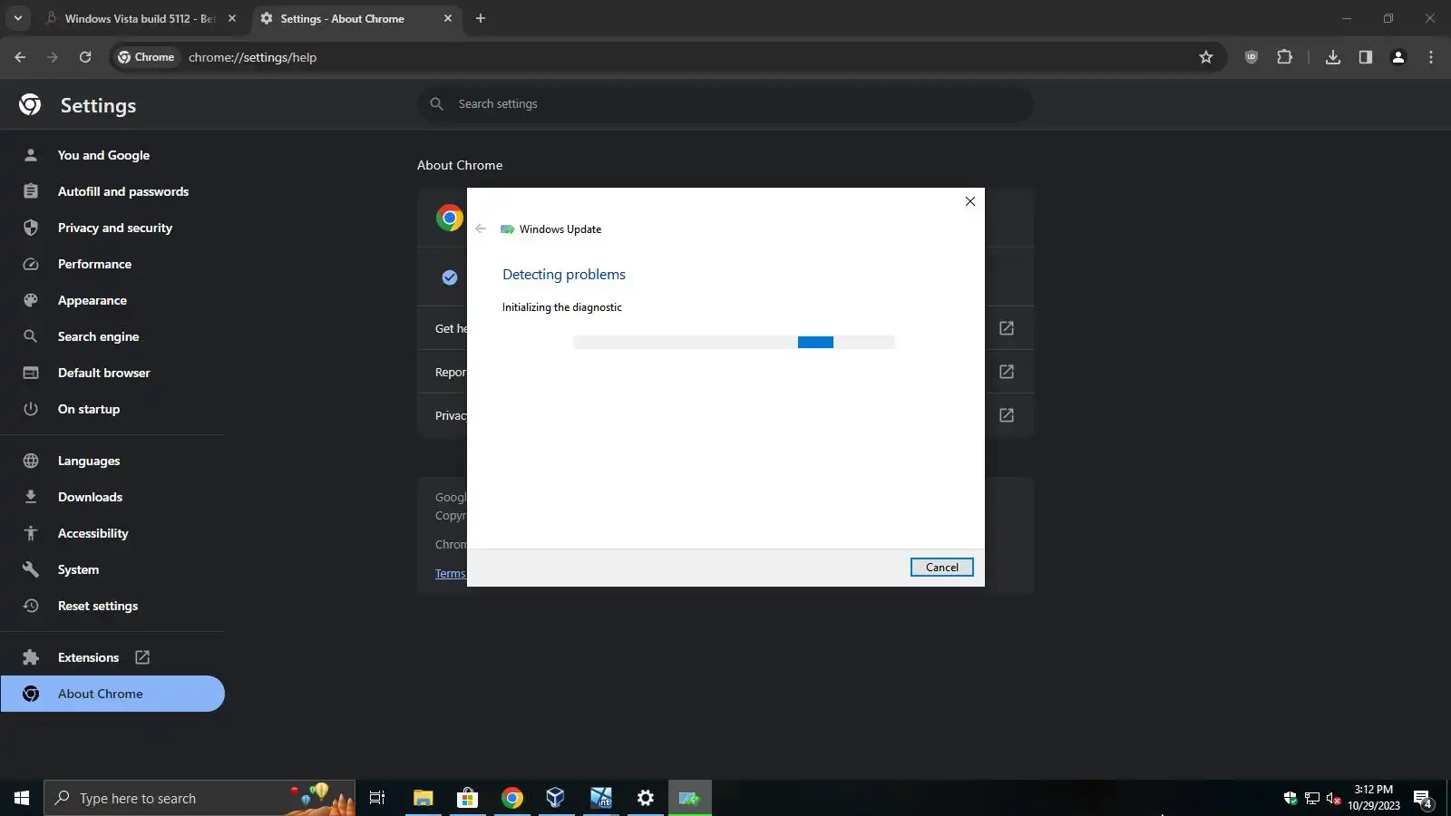Switch to Windows Vista build 5112 tab

click(140, 18)
